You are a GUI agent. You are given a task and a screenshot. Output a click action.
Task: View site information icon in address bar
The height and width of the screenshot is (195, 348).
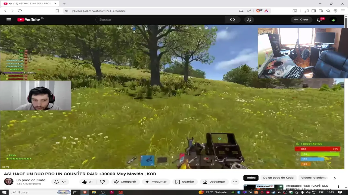[x=66, y=11]
